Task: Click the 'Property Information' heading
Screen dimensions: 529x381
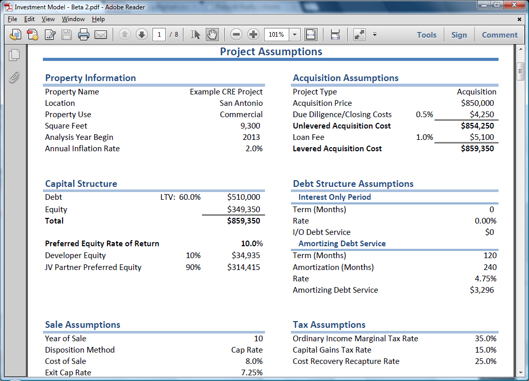Action: [90, 78]
